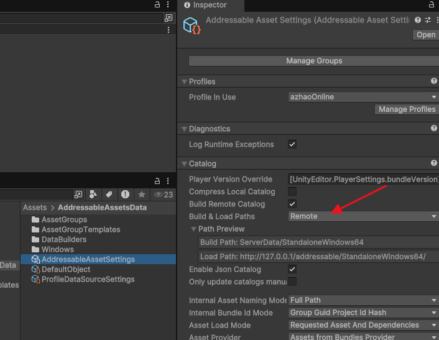Open the Asset Provider dropdown
This screenshot has height=340, width=439.
click(x=363, y=337)
